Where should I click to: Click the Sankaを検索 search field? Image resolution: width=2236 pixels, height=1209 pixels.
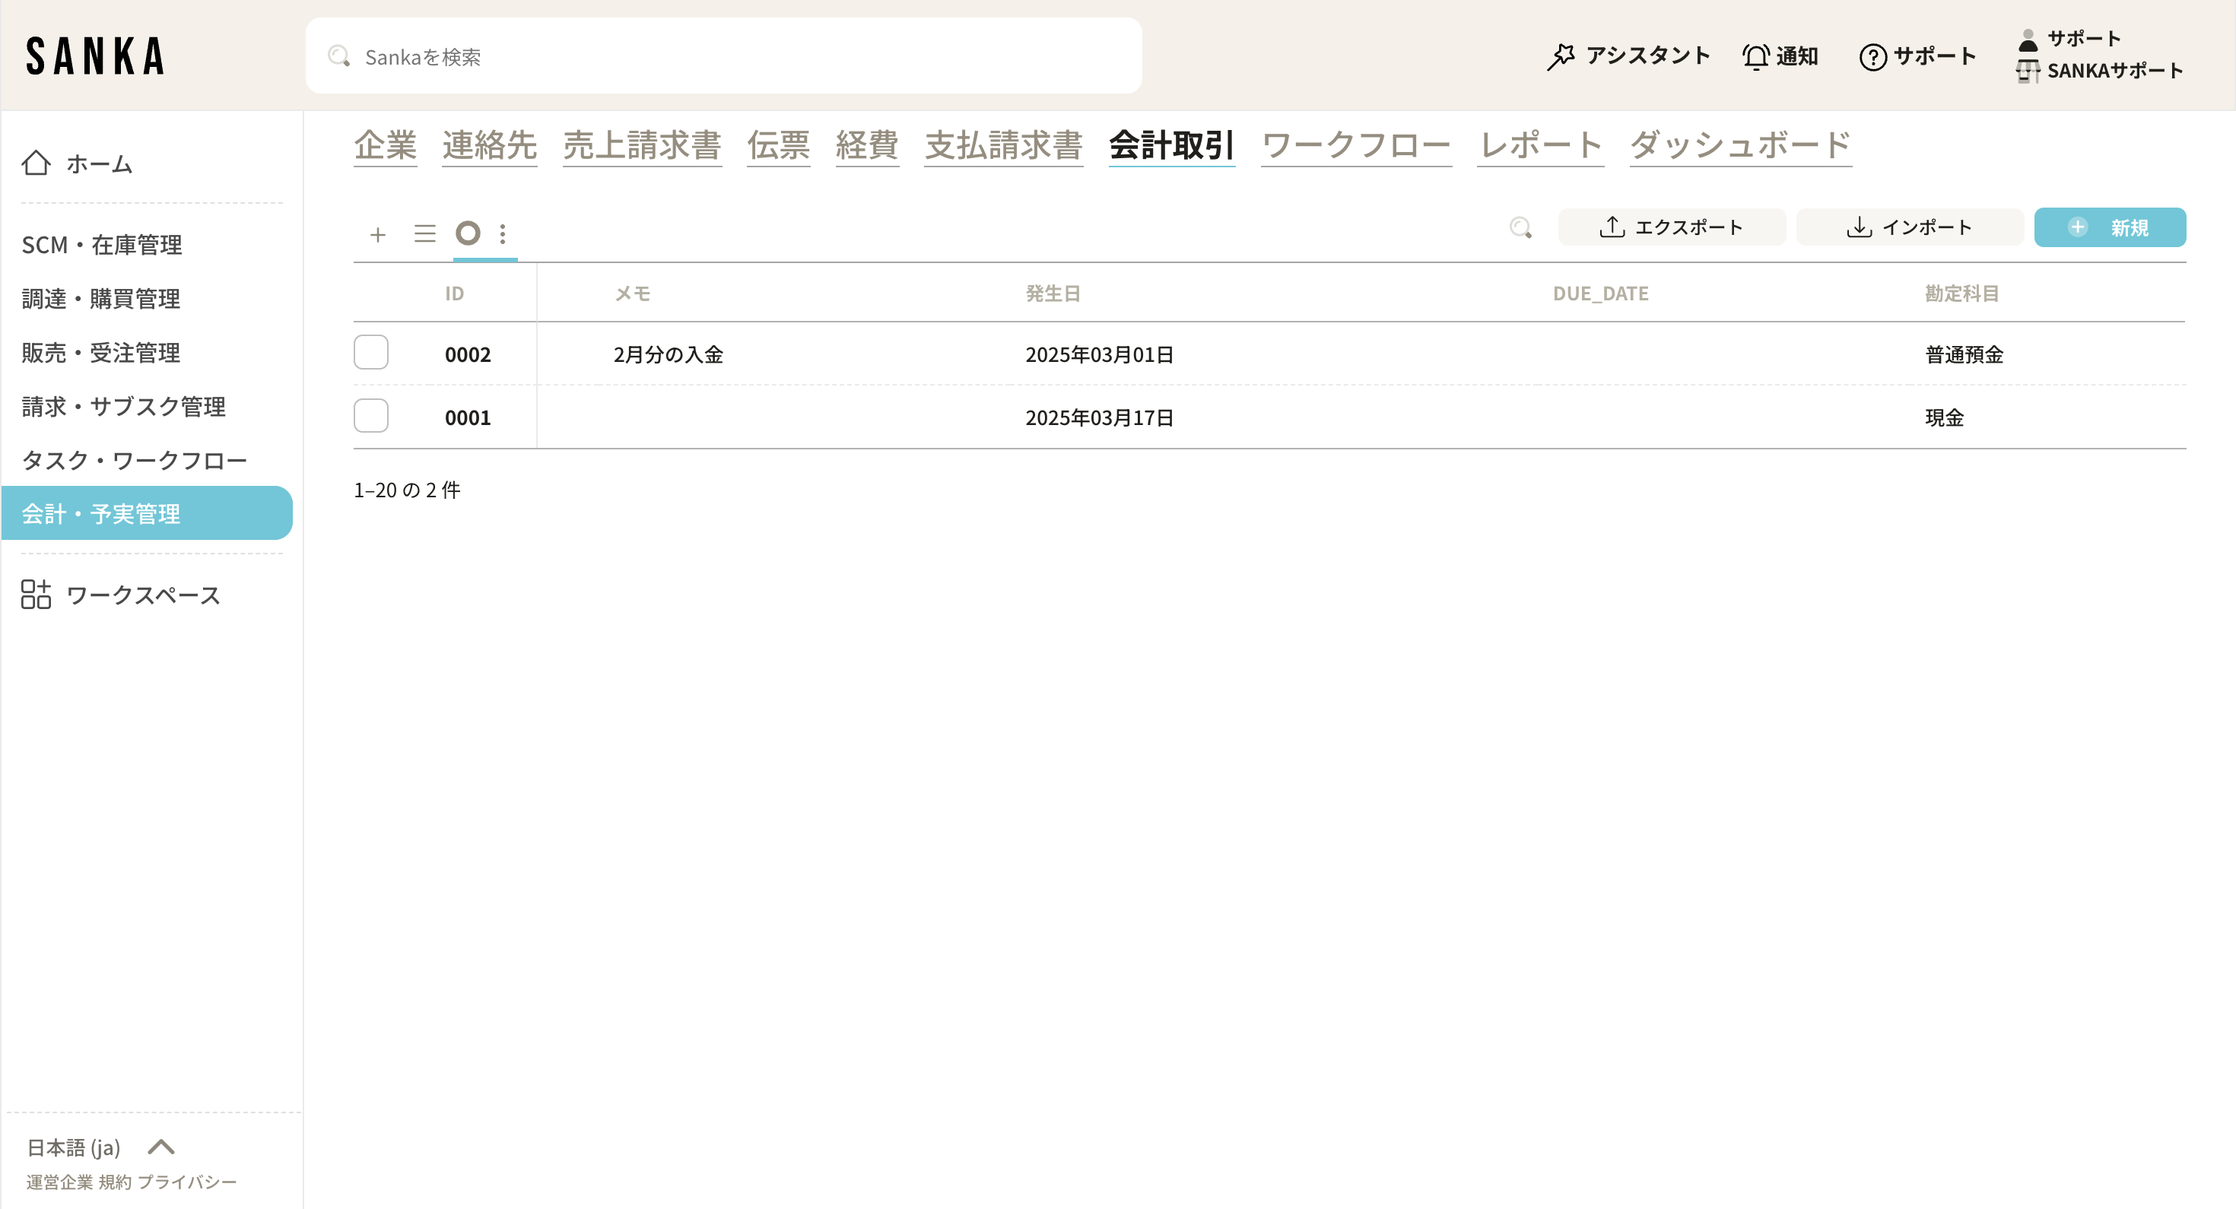tap(723, 56)
